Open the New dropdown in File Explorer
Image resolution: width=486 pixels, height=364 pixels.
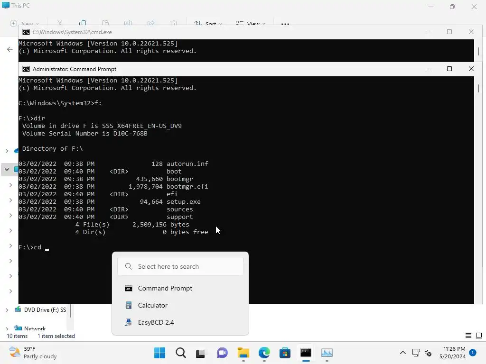tap(25, 24)
